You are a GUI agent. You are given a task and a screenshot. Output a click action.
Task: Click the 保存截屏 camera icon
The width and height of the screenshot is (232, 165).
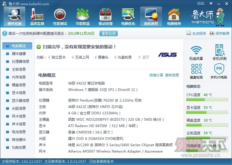pyautogui.click(x=212, y=33)
